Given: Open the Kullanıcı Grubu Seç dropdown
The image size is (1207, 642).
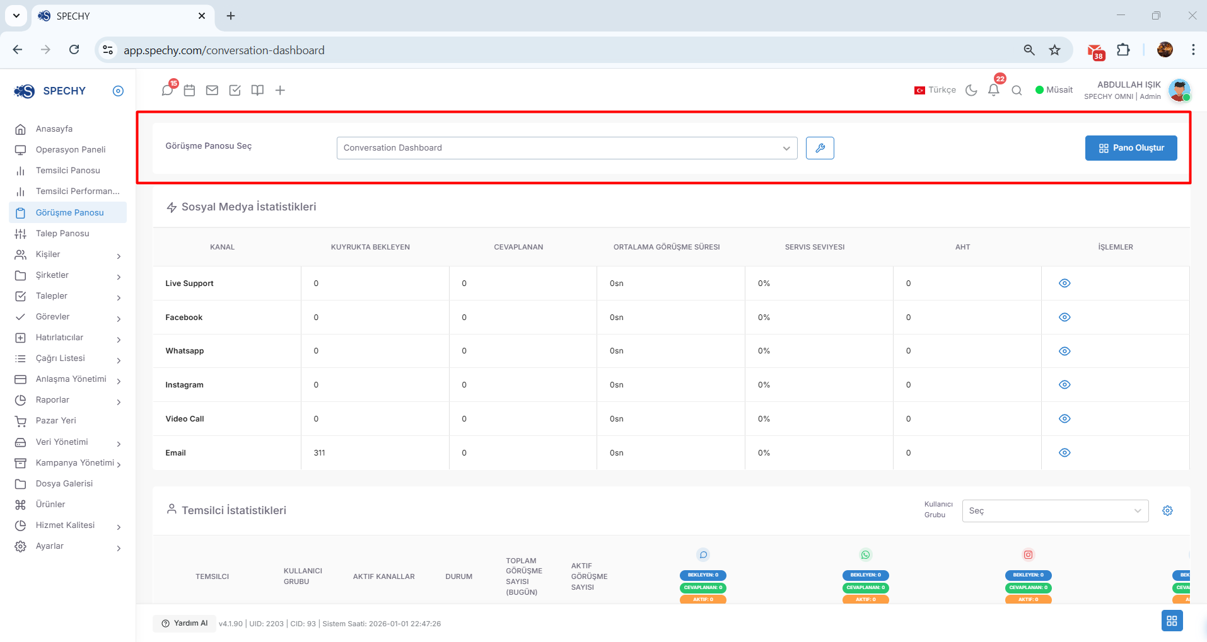Looking at the screenshot, I should pos(1055,511).
